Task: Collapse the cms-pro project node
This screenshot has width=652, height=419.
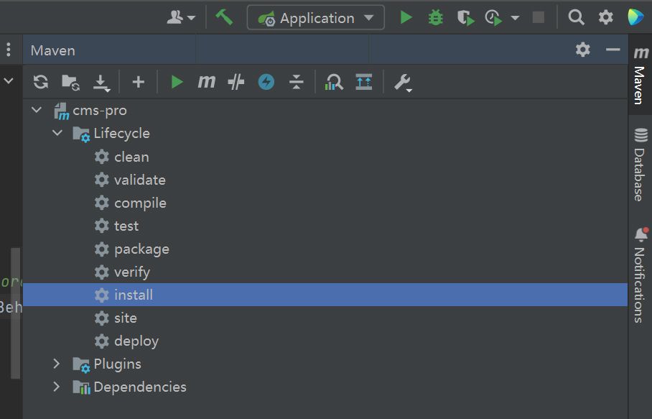Action: click(37, 110)
